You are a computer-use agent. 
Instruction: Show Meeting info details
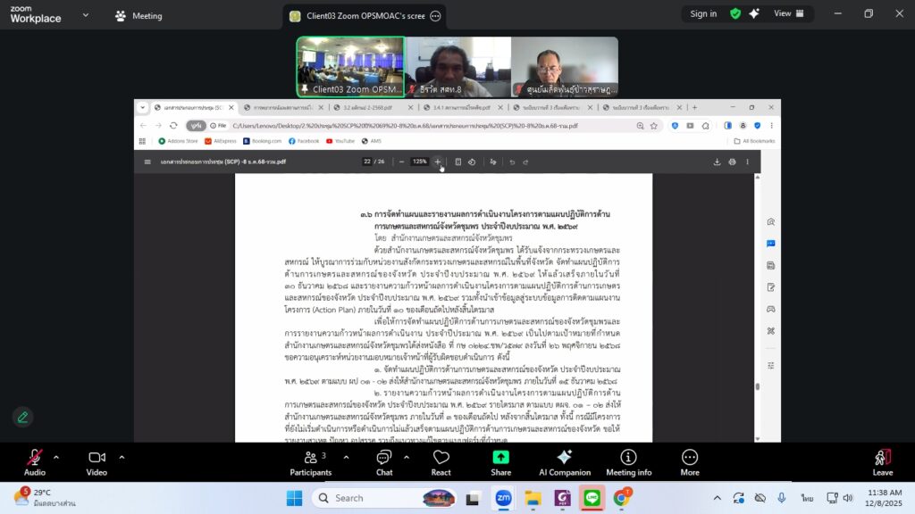628,461
